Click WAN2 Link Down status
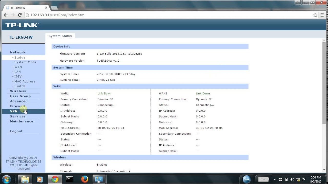328x184 pixels. pos(203,94)
